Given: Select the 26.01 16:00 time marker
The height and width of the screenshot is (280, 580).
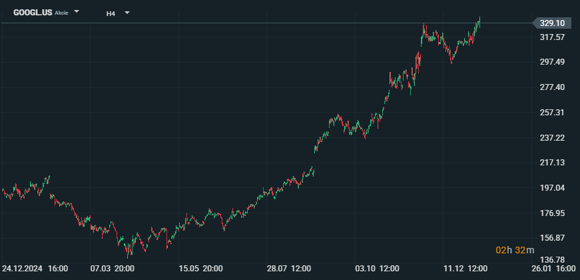Looking at the screenshot, I should click(x=553, y=269).
